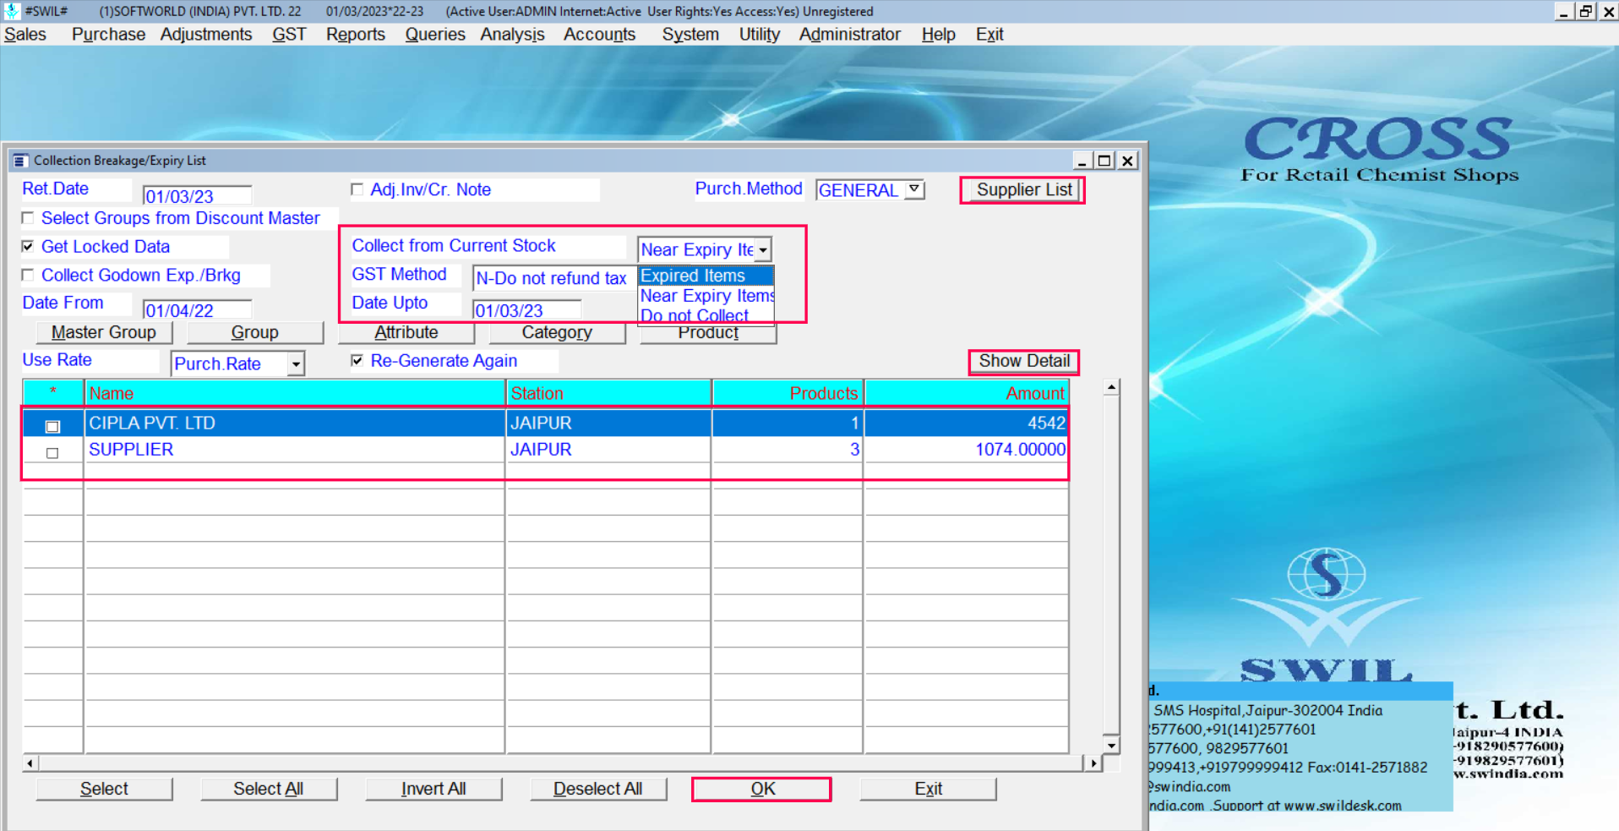
Task: Enable Adj.Inv/Cr. Note checkbox
Action: click(x=357, y=189)
